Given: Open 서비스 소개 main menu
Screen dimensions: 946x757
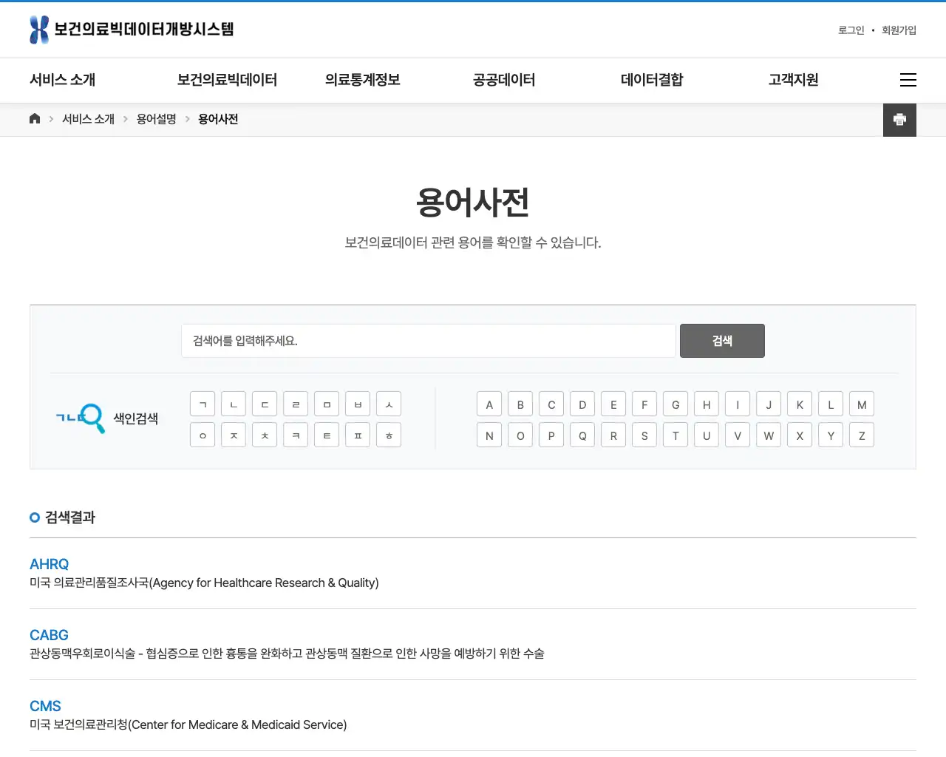Looking at the screenshot, I should (63, 80).
